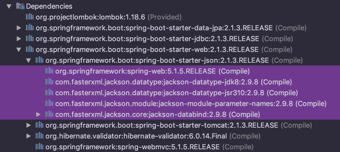Click the spring-boot-starter-jdbc library icon

pos(30,39)
